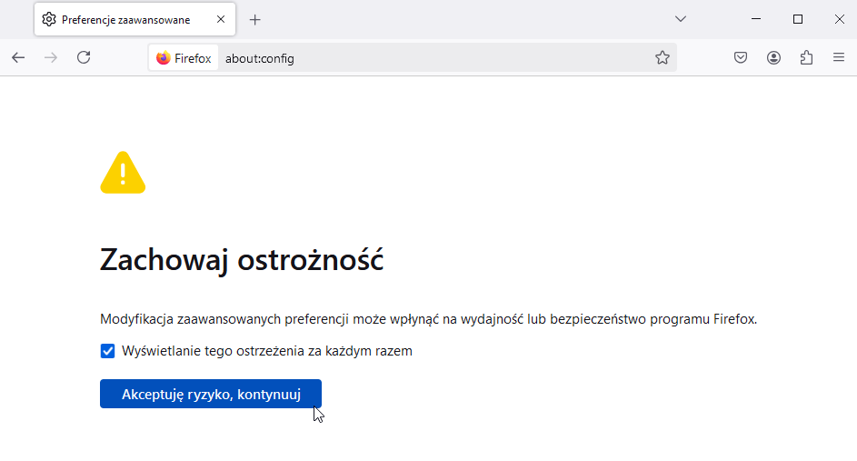The width and height of the screenshot is (857, 461).
Task: Go back to the previous page
Action: [18, 57]
